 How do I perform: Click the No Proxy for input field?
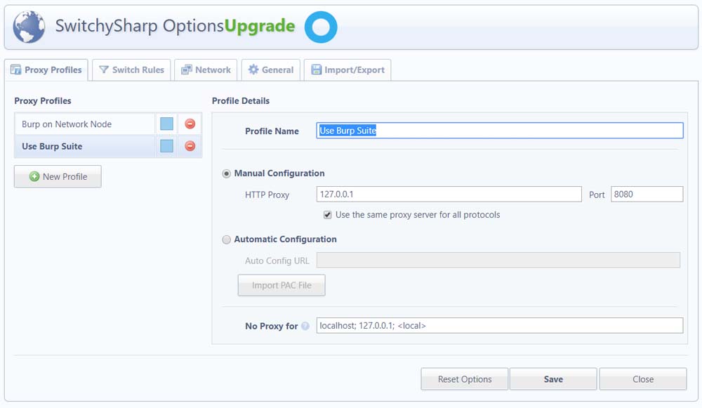click(500, 326)
